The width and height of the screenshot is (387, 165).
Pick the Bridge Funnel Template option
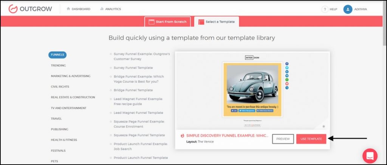click(133, 90)
